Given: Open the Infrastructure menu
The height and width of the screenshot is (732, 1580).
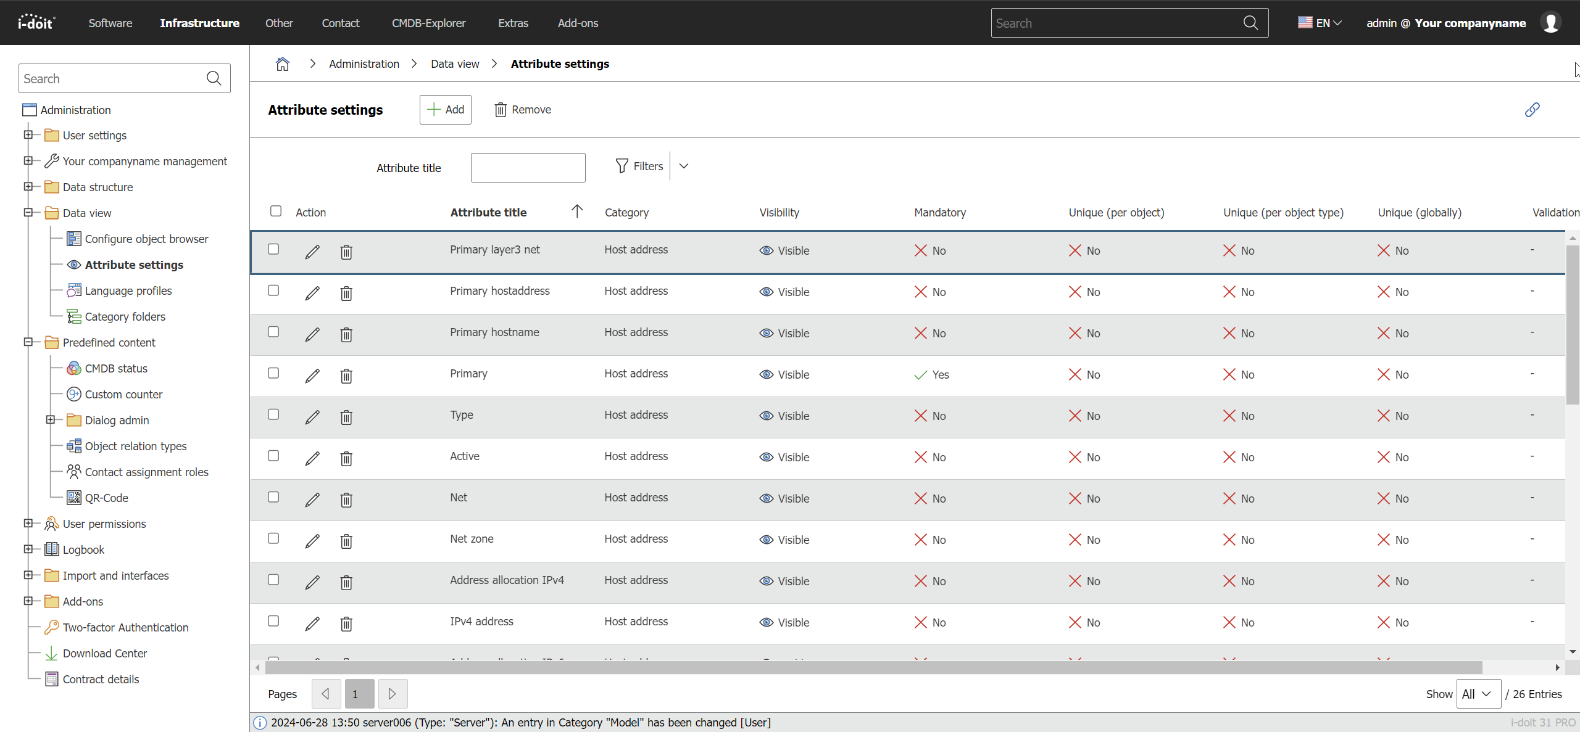Looking at the screenshot, I should click(199, 23).
